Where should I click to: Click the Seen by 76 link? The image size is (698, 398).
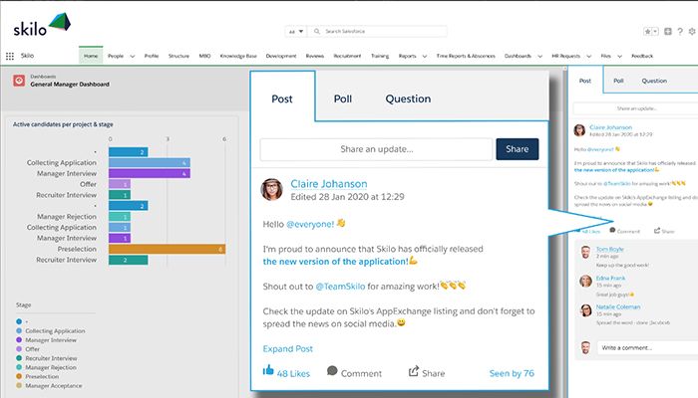point(512,373)
